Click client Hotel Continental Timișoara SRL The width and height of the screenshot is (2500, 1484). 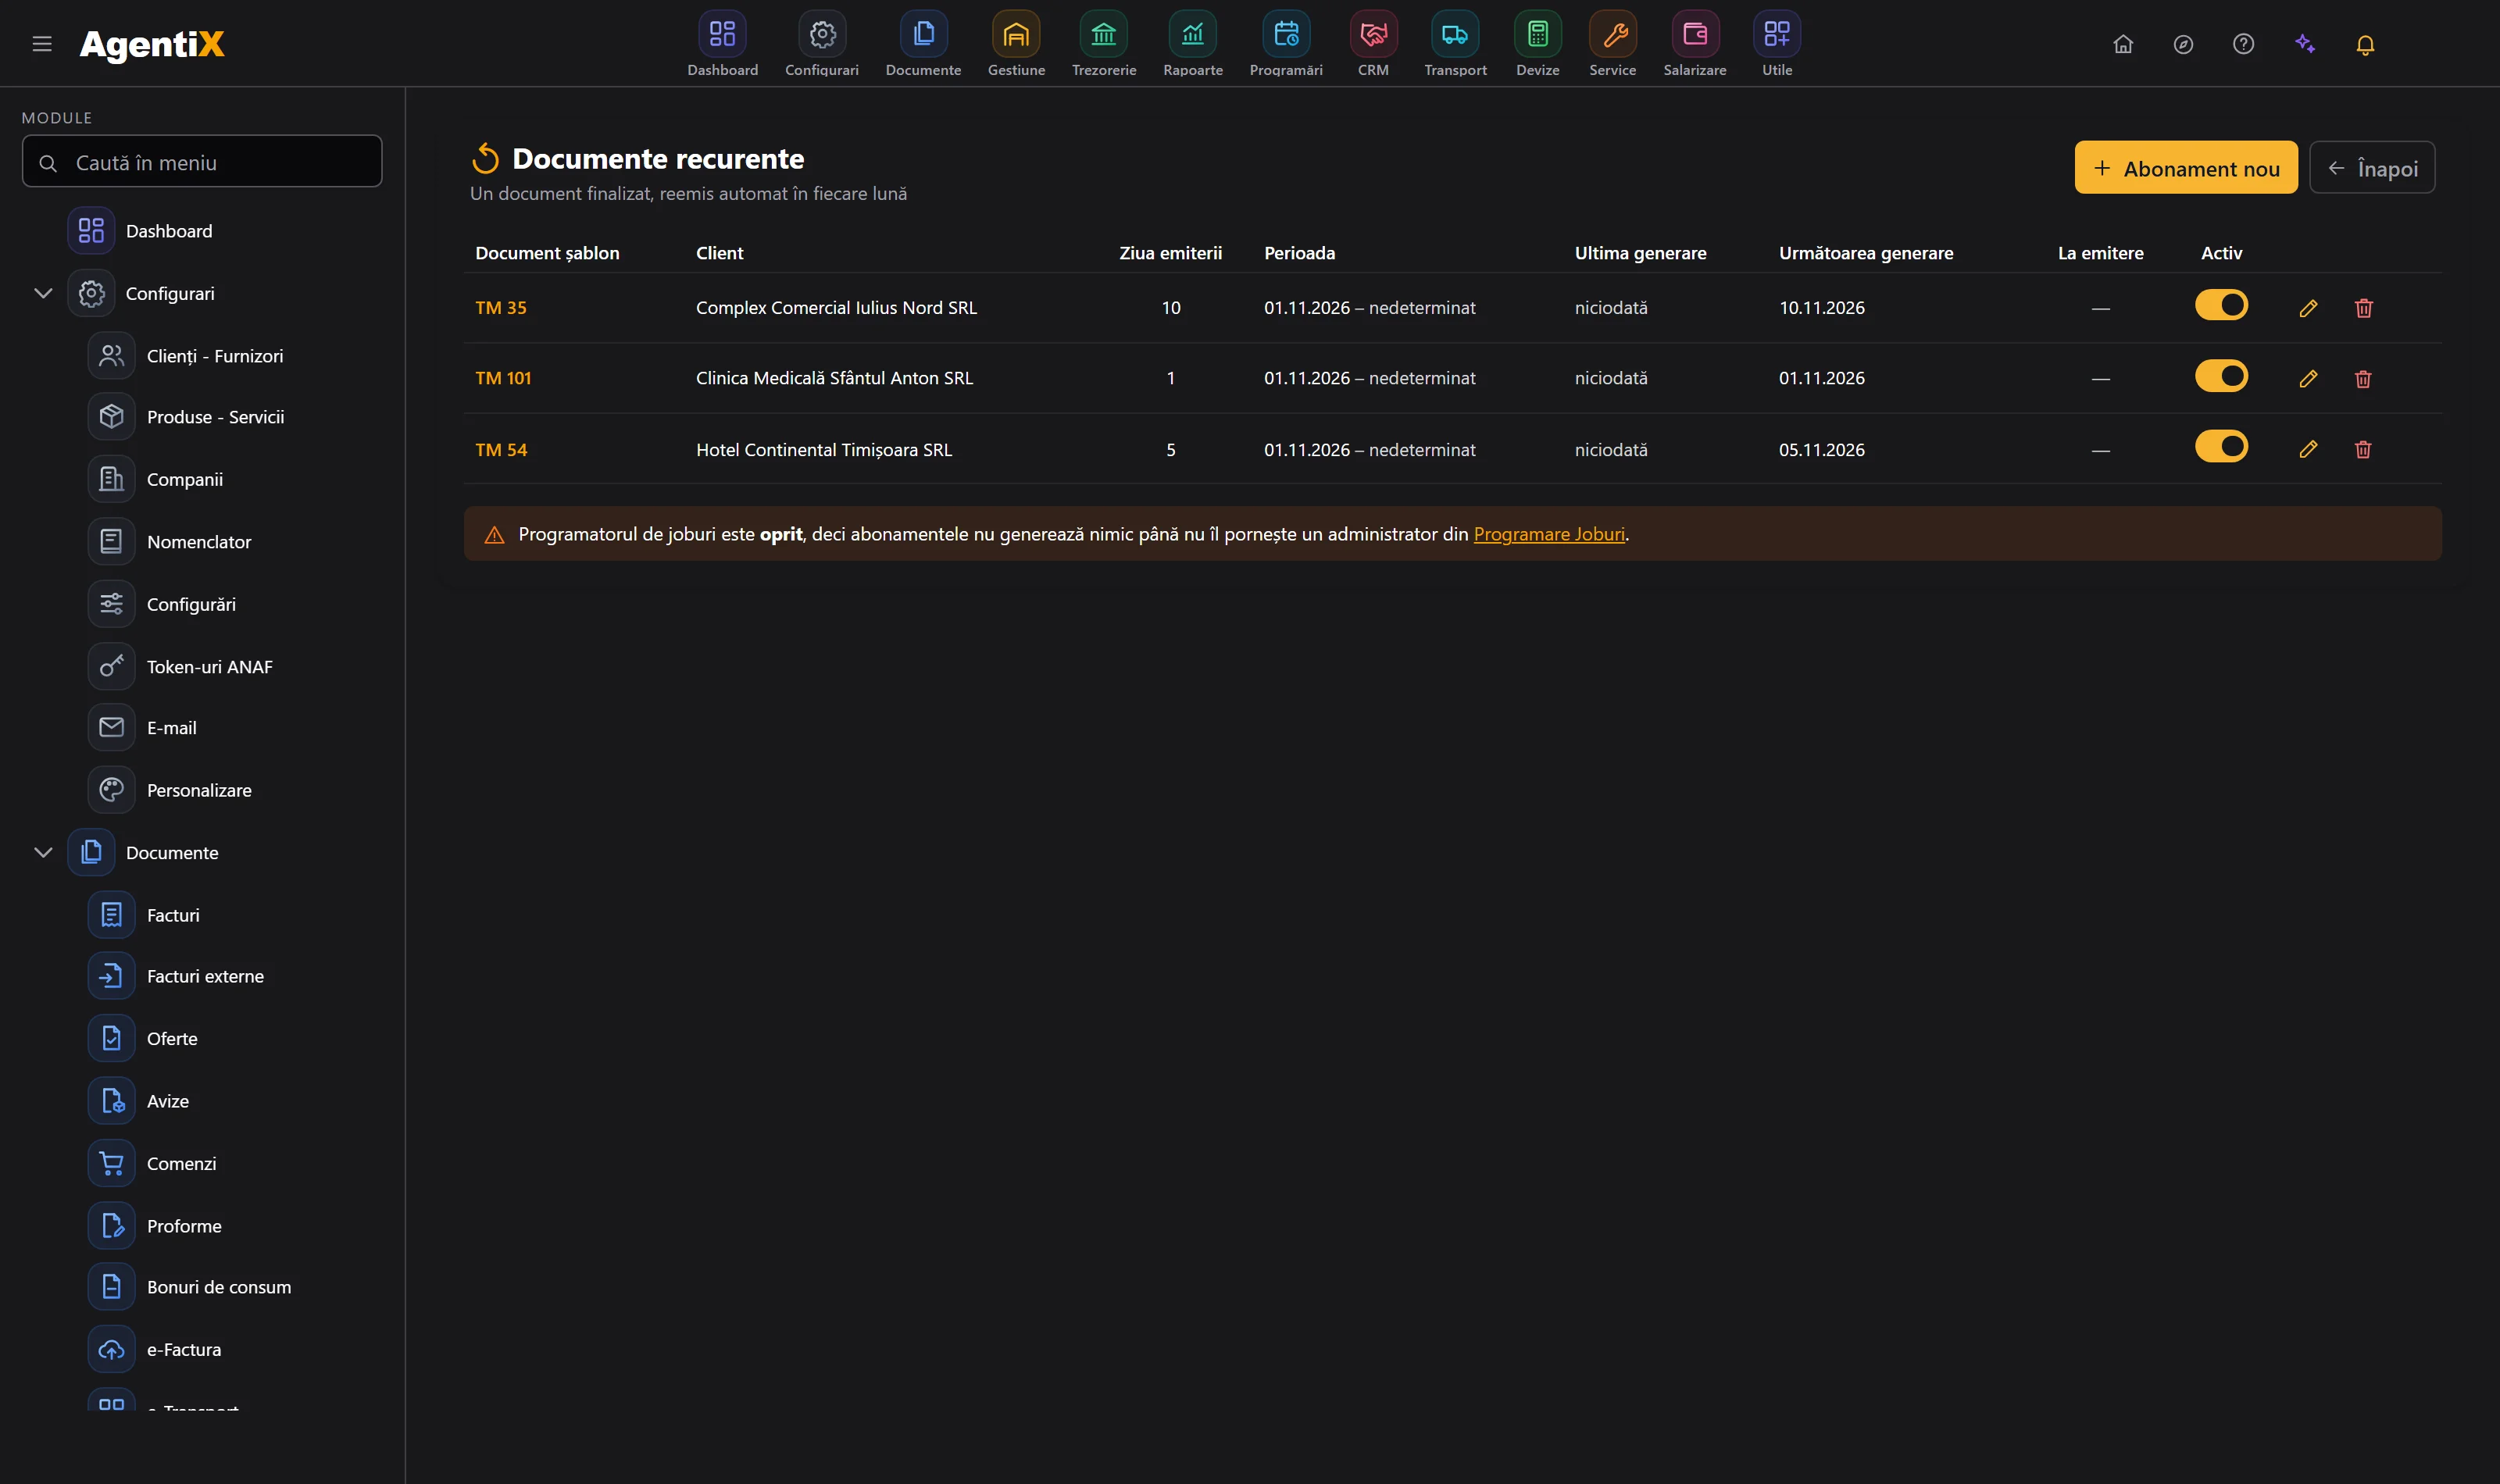pos(824,450)
